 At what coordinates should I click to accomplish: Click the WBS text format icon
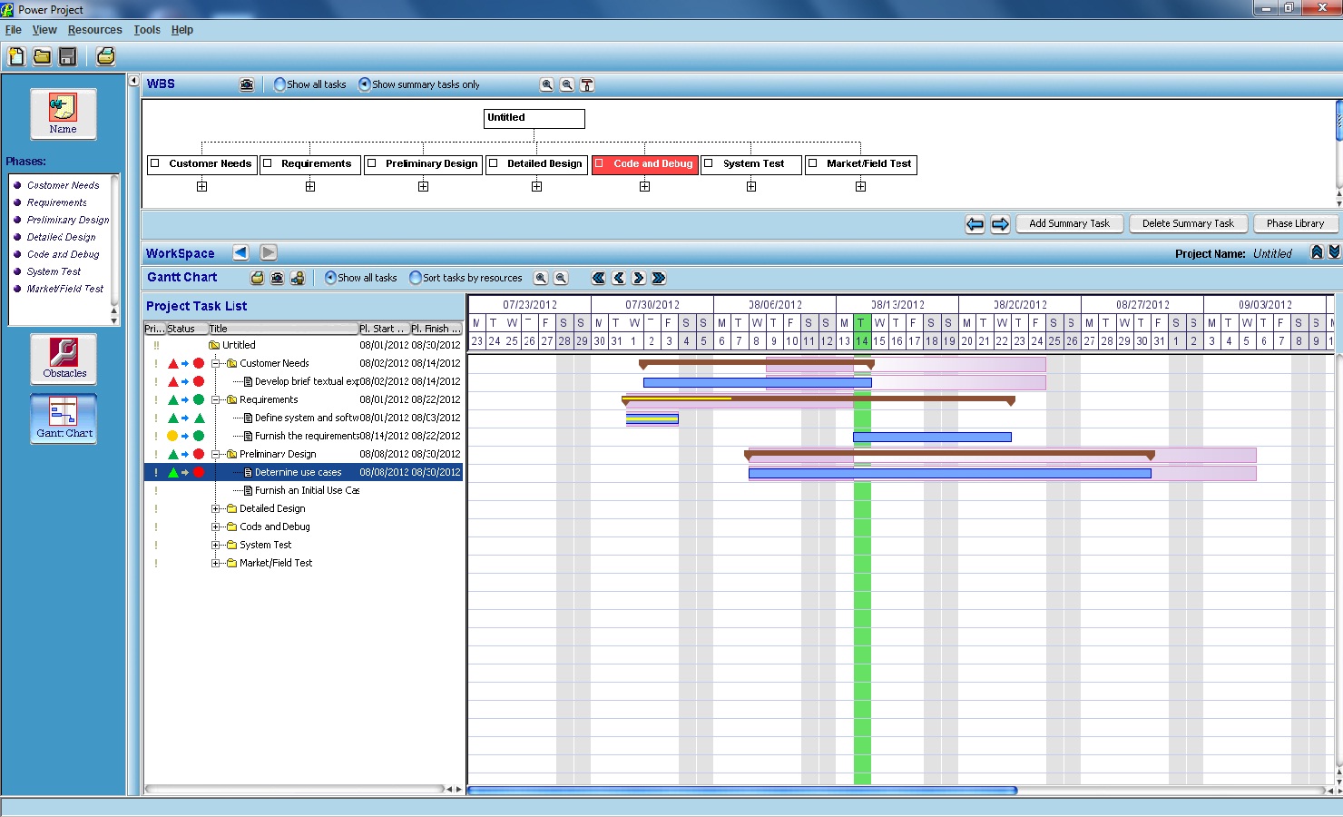(x=587, y=84)
